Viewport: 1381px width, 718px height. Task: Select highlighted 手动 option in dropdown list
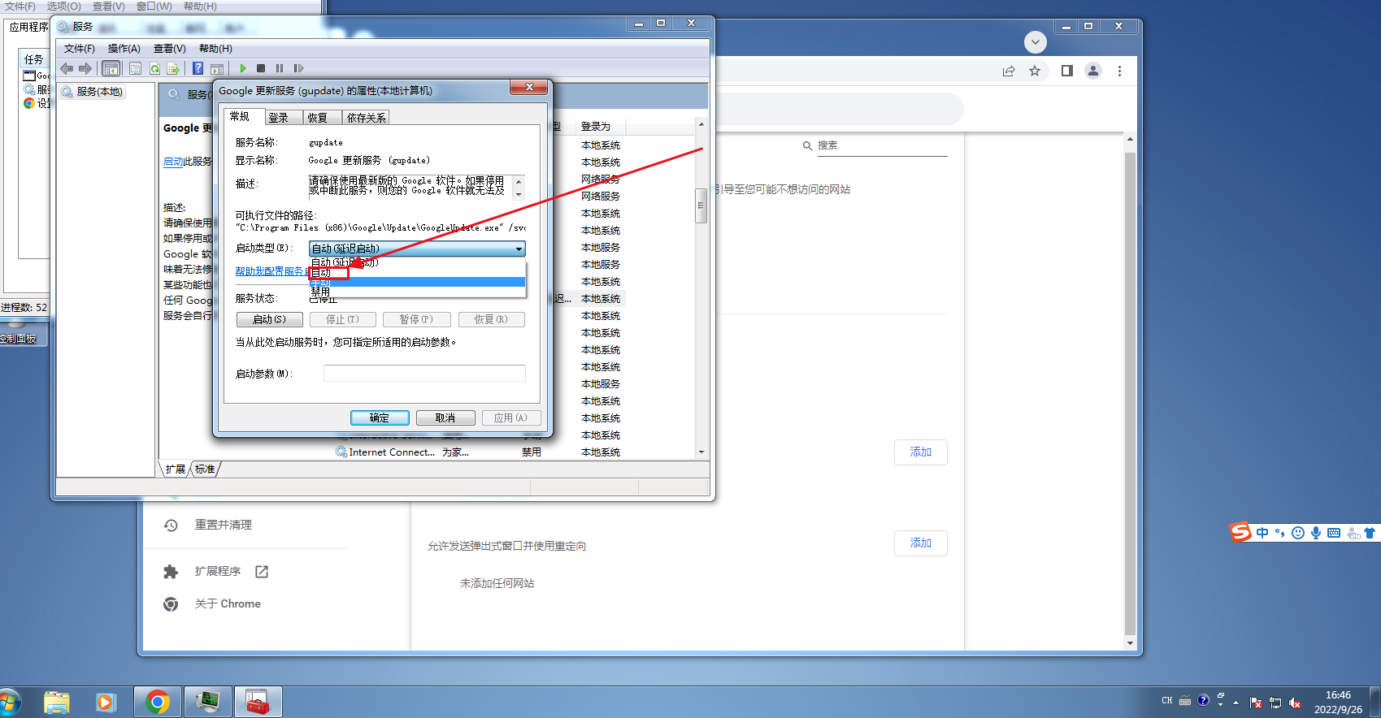pos(417,282)
